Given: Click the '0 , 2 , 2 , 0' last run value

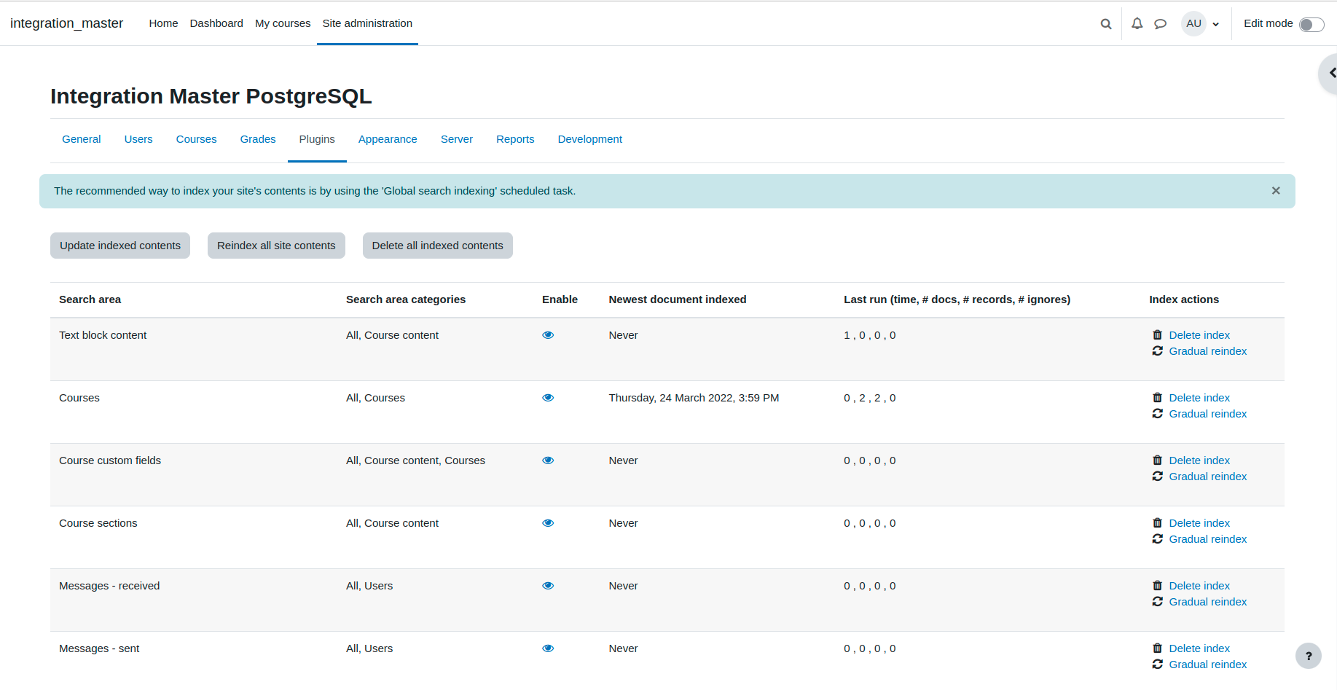Looking at the screenshot, I should 870,398.
